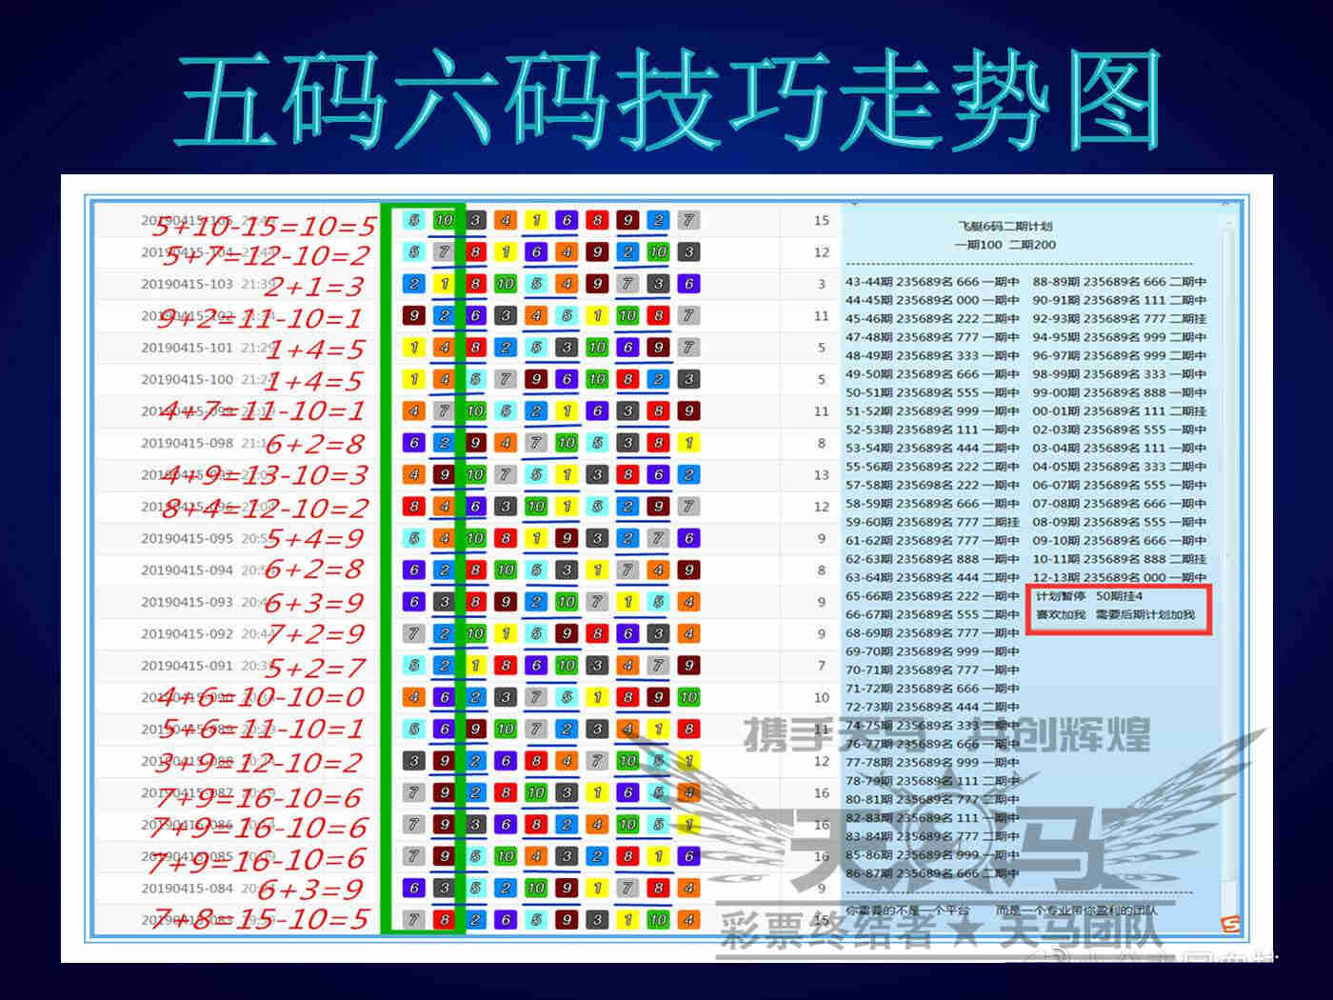Screen dimensions: 1333x1000
Task: Click dark red 9 ball in row 20190415-093
Action: 506,602
